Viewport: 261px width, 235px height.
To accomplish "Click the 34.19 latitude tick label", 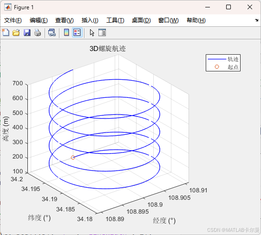I will pyautogui.click(x=49, y=199).
